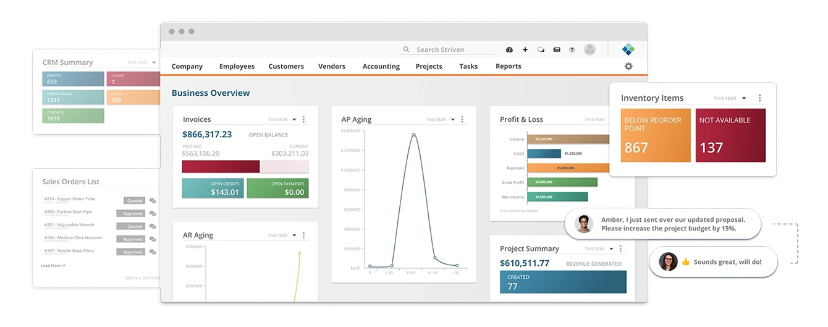Open Inventory Items three-dot menu
Viewport: 828px width, 327px height.
coord(759,98)
